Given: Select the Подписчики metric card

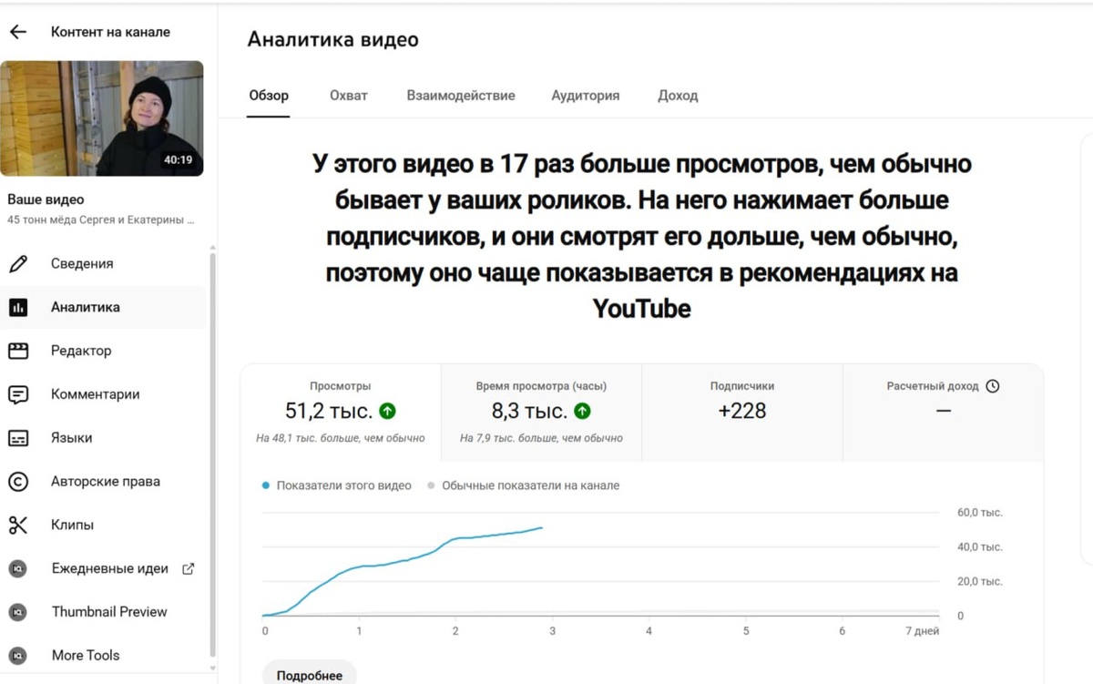Looking at the screenshot, I should click(x=742, y=413).
